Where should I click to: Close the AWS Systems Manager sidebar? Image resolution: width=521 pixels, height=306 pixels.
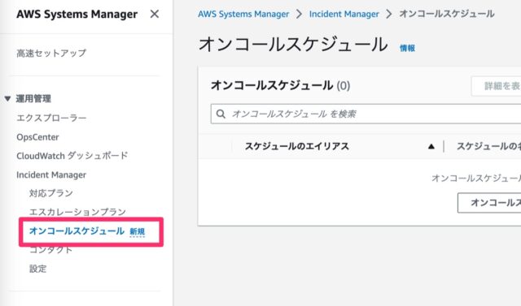click(154, 14)
